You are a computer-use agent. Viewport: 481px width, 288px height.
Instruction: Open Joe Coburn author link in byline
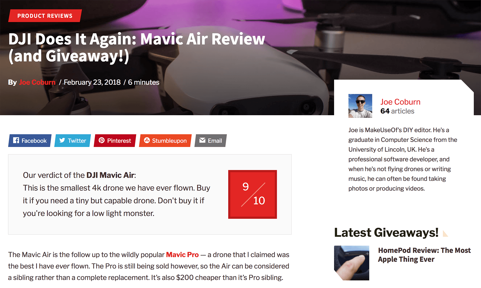click(x=37, y=82)
